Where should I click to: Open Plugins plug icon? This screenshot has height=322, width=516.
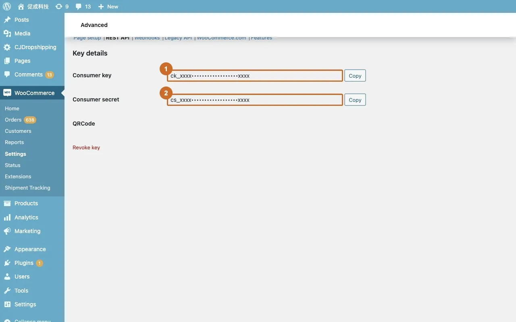click(x=7, y=263)
